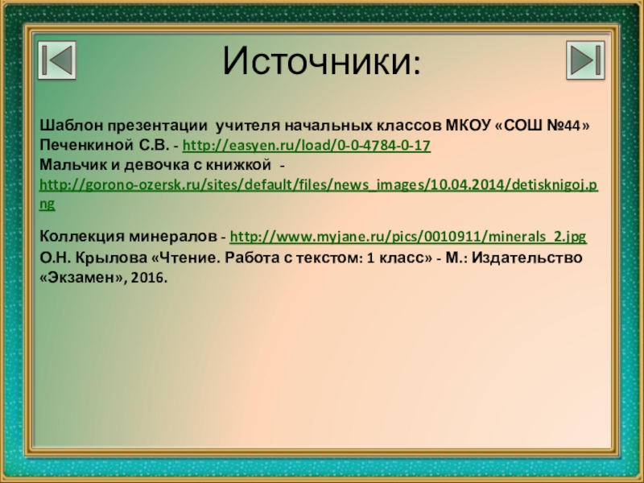
Task: Advance to next slide with right arrow icon
Action: point(585,60)
